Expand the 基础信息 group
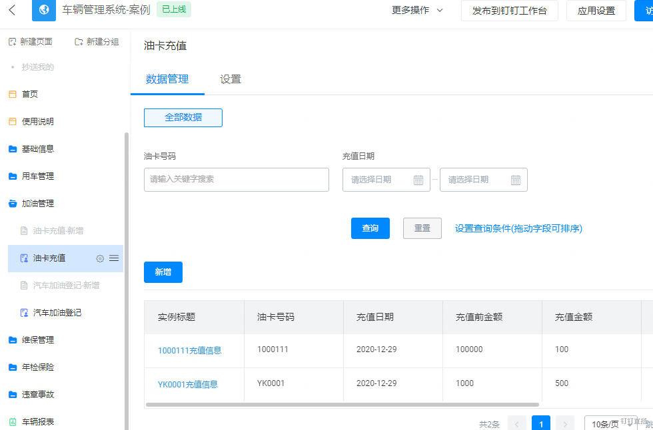Image resolution: width=653 pixels, height=430 pixels. tap(38, 149)
